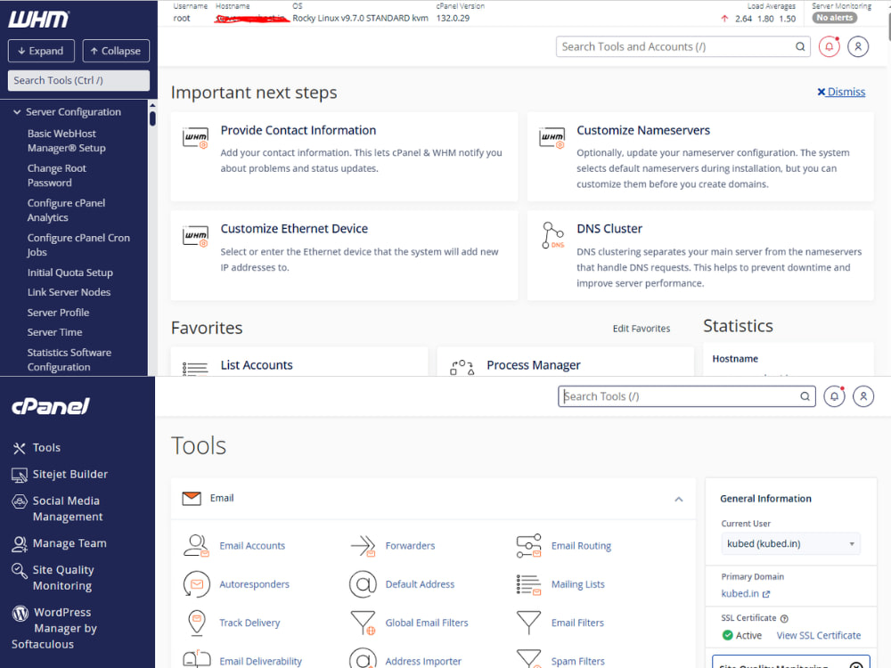Screen dimensions: 891x668
Task: Click List Accounts favorites icon
Action: click(195, 369)
